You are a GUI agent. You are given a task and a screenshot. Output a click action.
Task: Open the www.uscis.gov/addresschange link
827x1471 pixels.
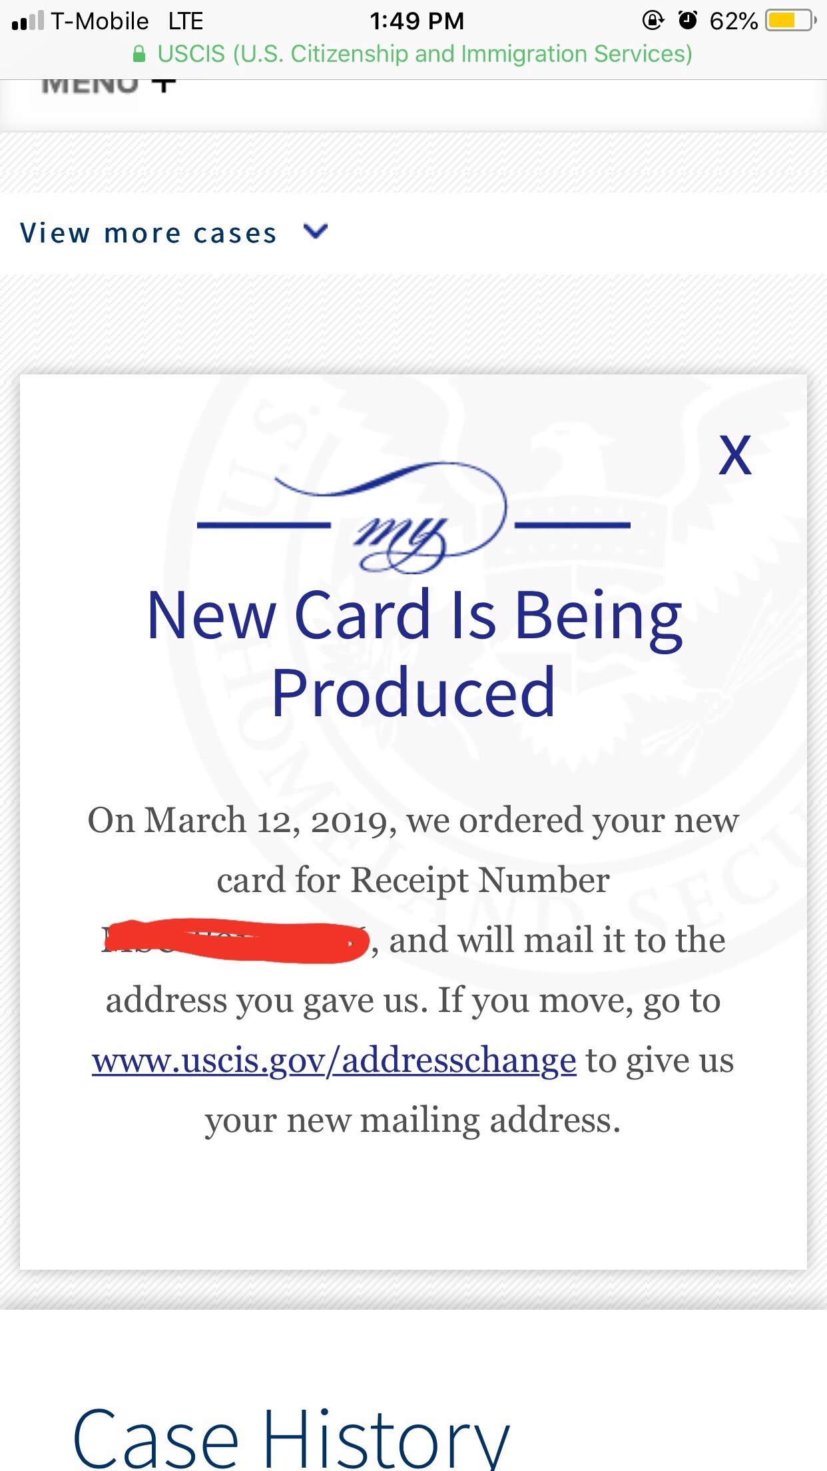(334, 1061)
